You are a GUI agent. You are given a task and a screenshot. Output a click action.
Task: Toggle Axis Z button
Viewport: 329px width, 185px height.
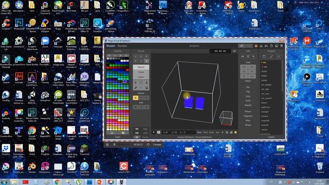[x=147, y=107]
